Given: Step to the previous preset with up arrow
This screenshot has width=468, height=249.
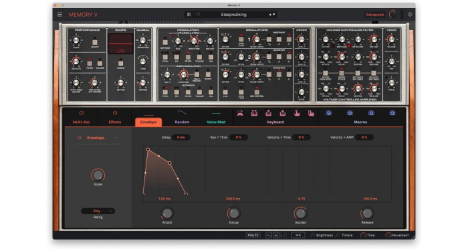Looking at the screenshot, I should [x=270, y=14].
